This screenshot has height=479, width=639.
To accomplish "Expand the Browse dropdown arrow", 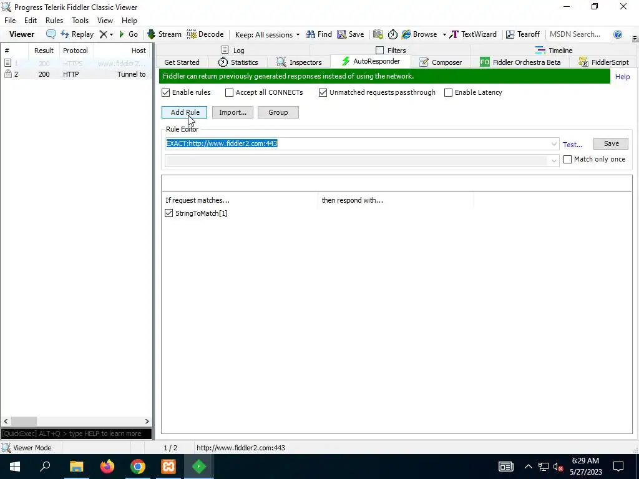I will click(444, 35).
